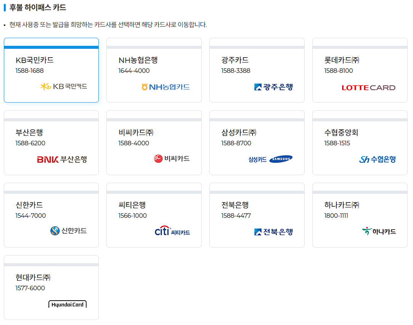Select the 하나카드(주) title
413x325 pixels.
[x=342, y=205]
